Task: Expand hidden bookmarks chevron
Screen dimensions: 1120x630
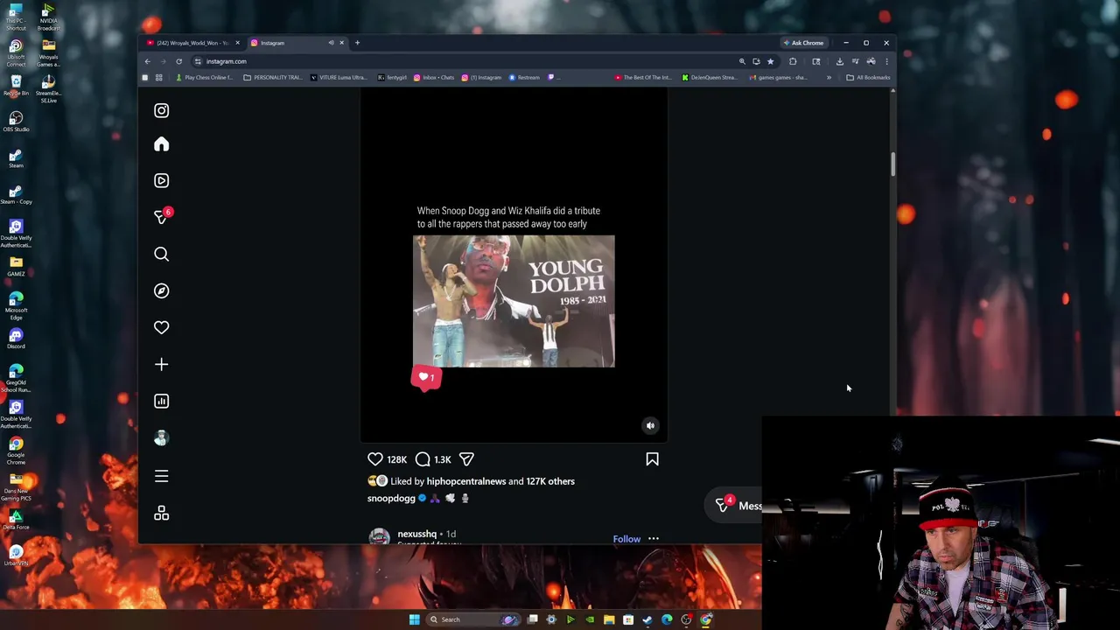Action: [829, 77]
